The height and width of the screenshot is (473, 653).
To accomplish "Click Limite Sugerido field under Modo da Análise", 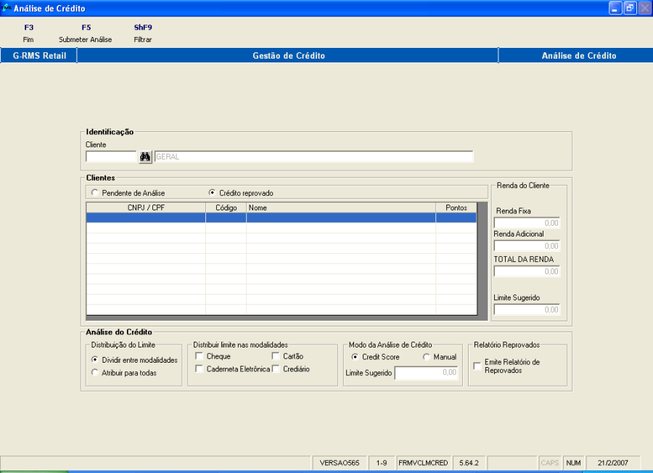I will [x=427, y=373].
